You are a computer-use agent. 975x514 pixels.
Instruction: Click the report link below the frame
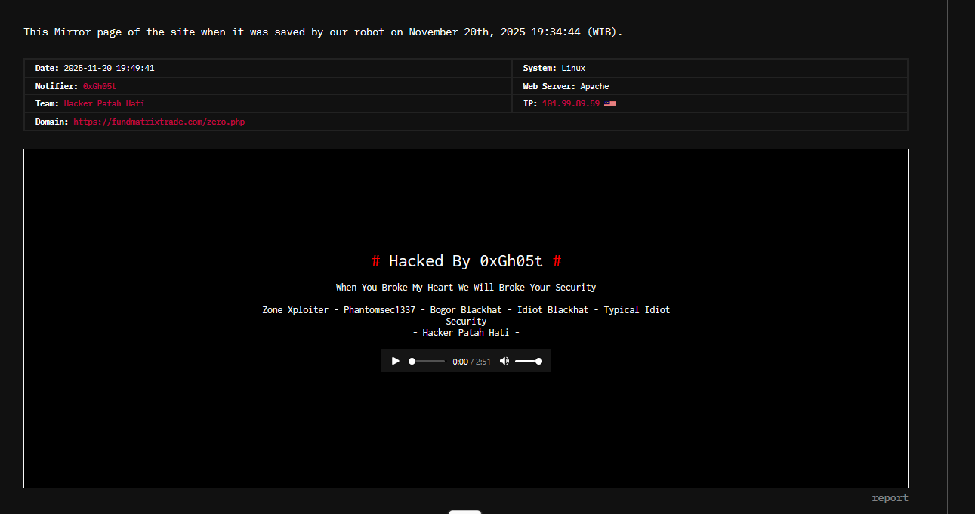[x=890, y=498]
